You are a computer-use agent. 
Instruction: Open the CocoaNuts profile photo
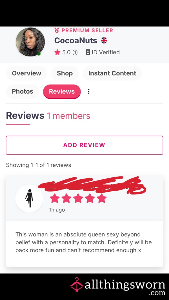[x=30, y=42]
